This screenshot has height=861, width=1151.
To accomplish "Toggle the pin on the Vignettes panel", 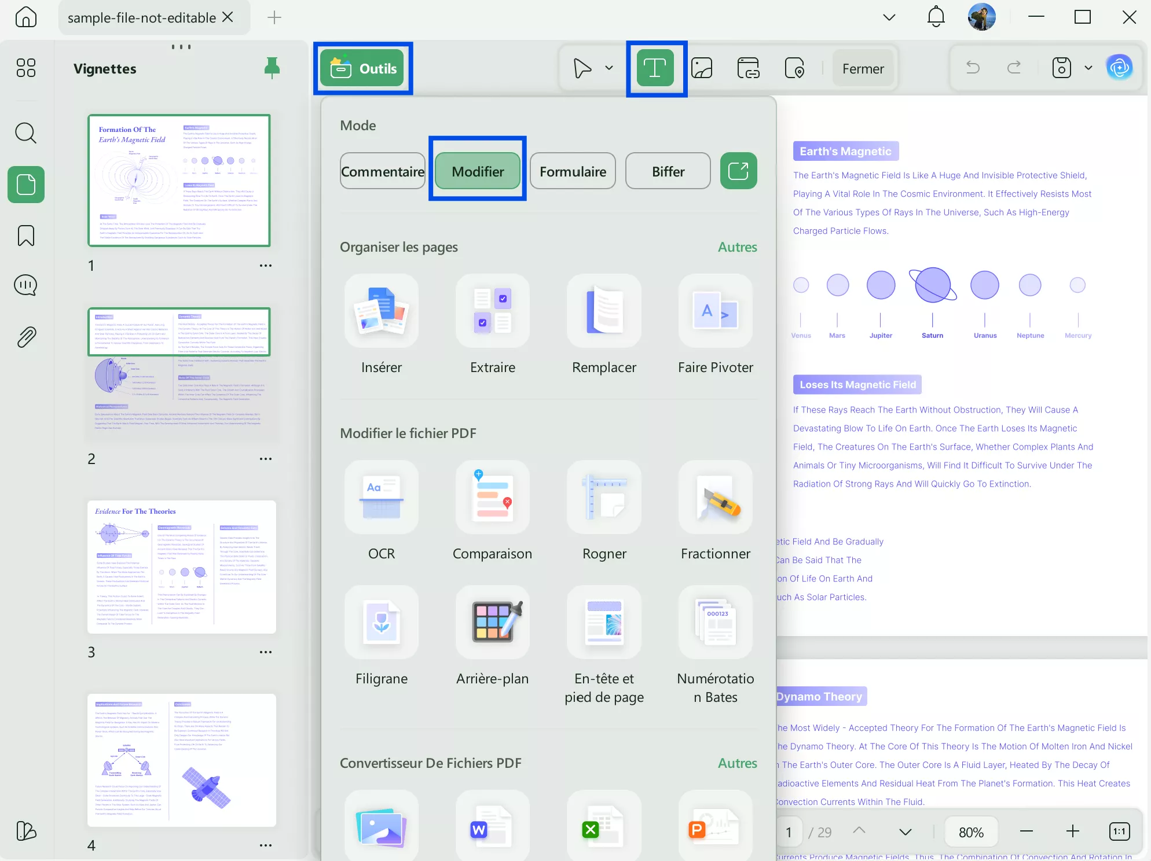I will pyautogui.click(x=272, y=68).
